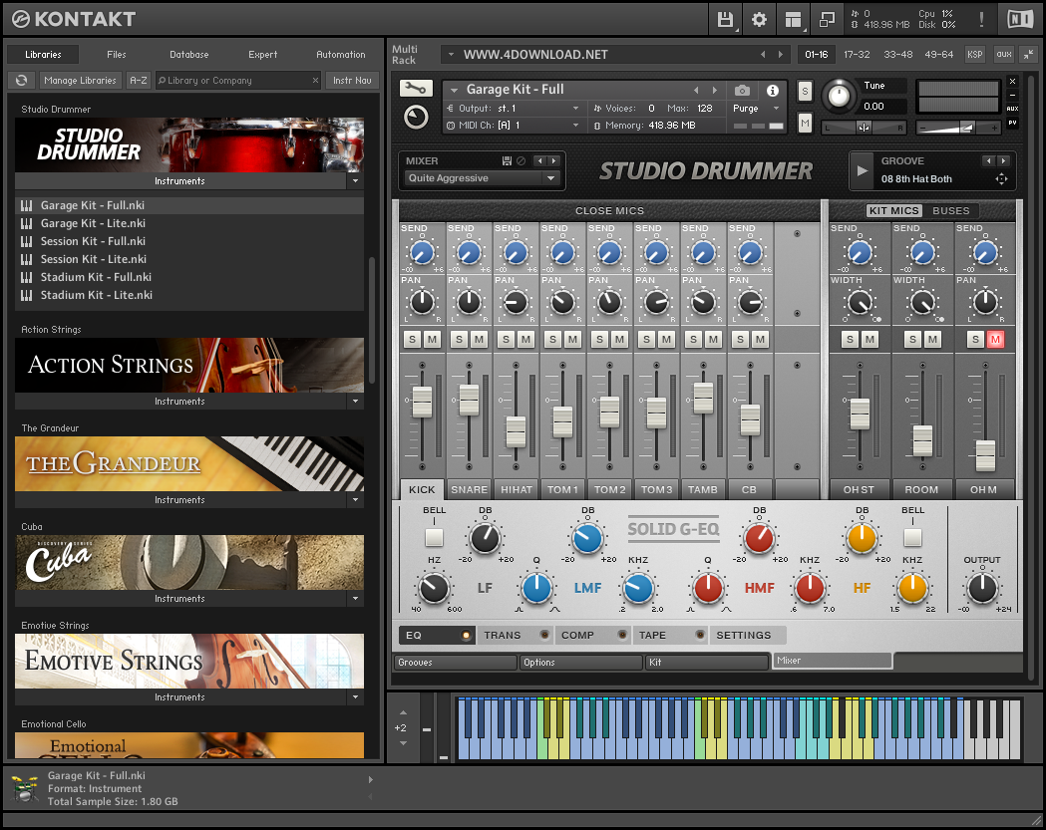Play the groove with the play button
The width and height of the screenshot is (1046, 830).
[863, 170]
